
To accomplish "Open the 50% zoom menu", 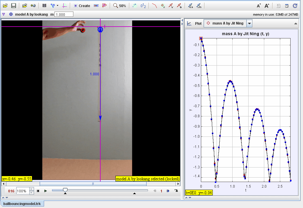I will [x=120, y=6].
